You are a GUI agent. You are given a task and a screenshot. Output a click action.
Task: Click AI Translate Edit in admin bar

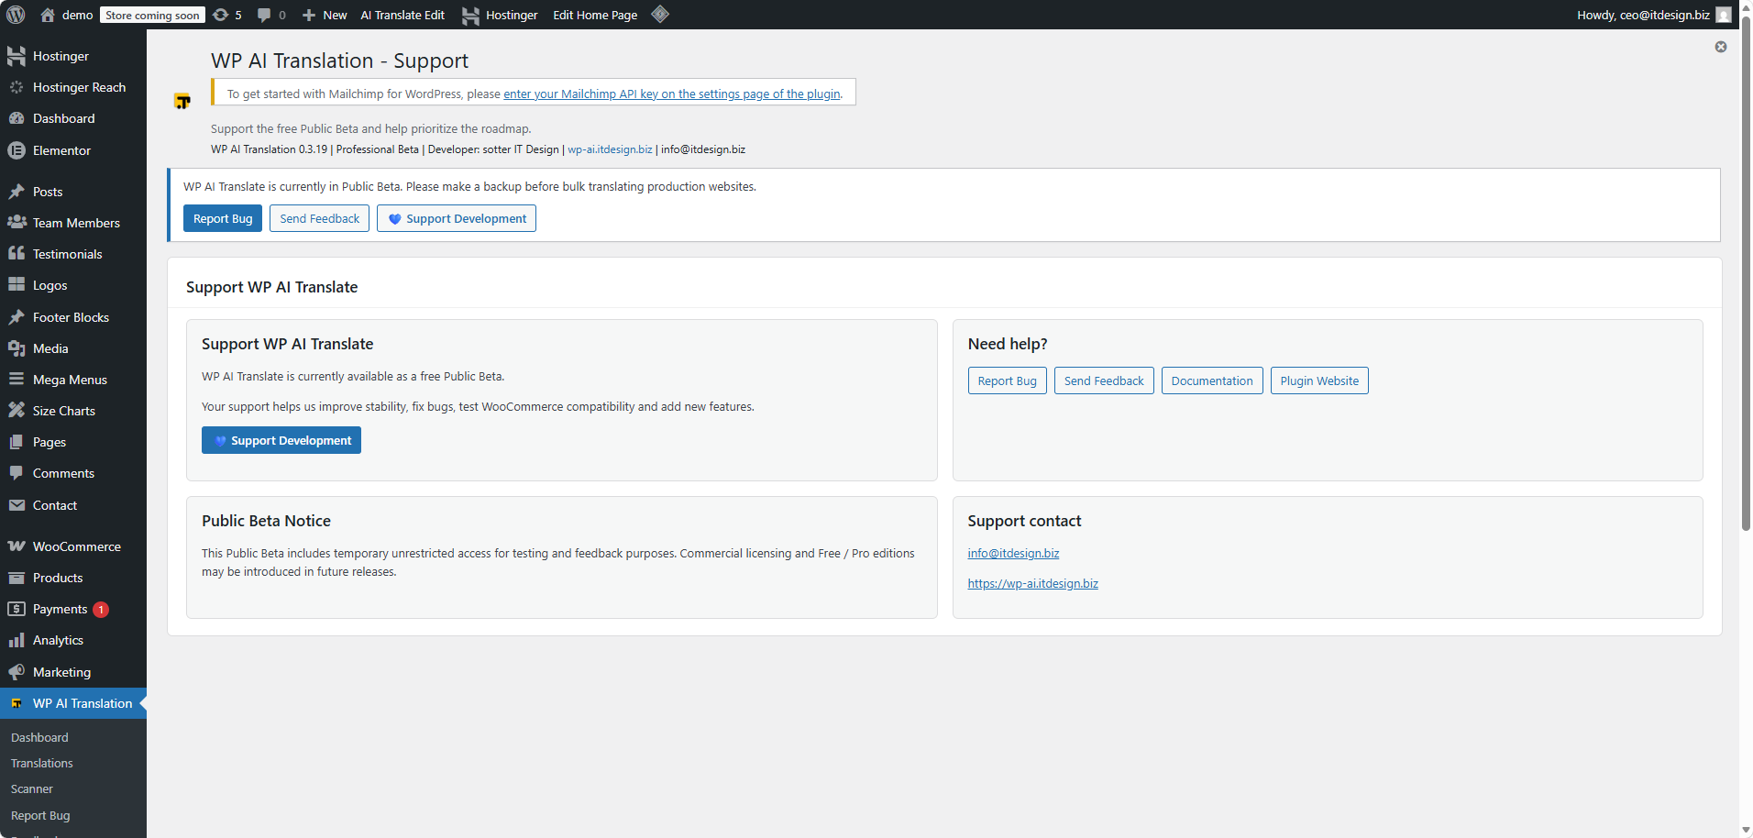pyautogui.click(x=402, y=15)
